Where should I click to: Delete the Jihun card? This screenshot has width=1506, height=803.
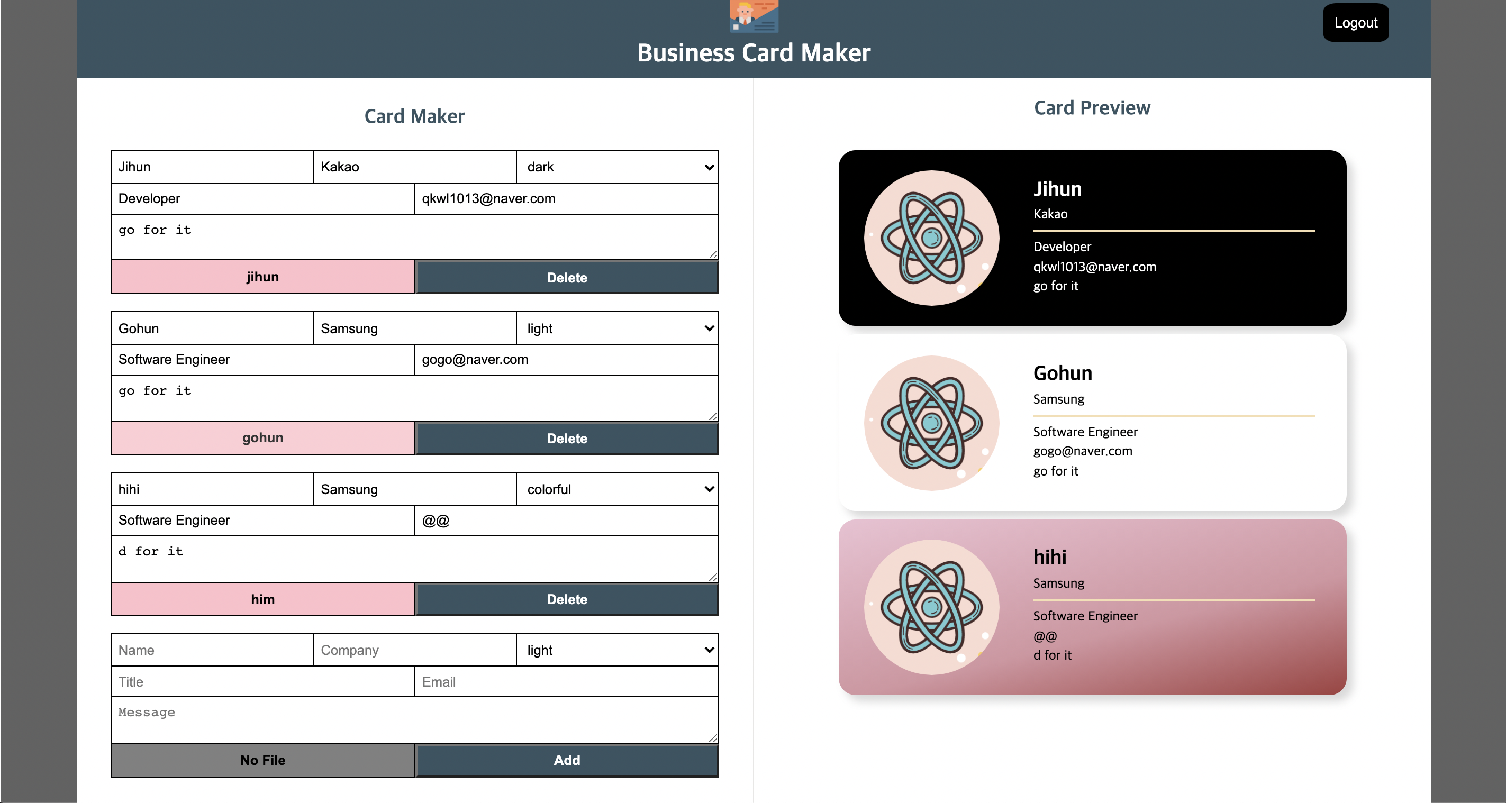tap(567, 278)
